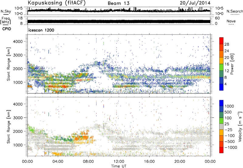Click the noise sky trace plot
The width and height of the screenshot is (243, 168).
click(119, 10)
